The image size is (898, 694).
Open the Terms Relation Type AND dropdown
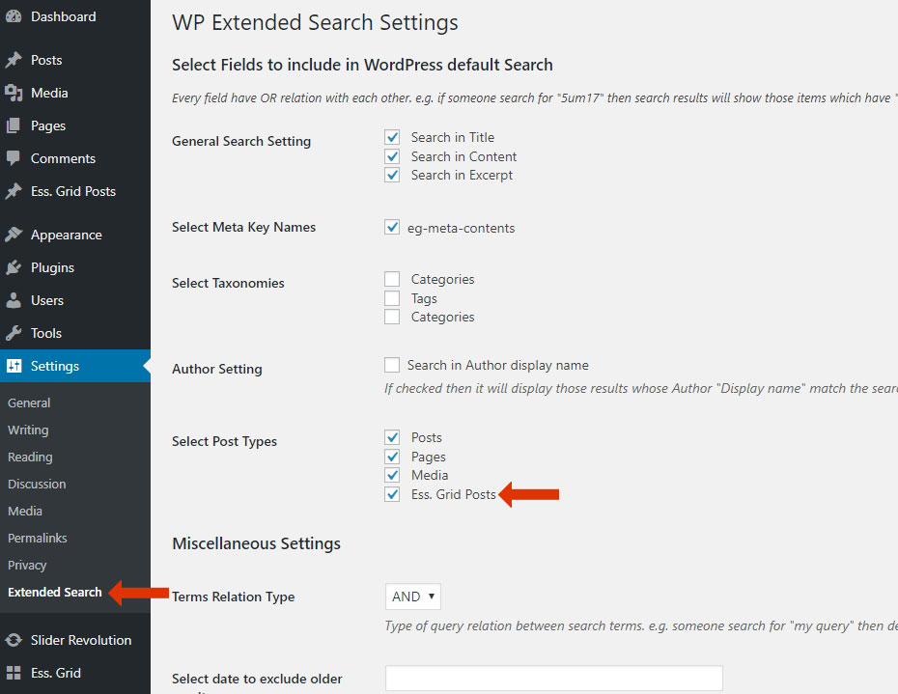tap(413, 597)
